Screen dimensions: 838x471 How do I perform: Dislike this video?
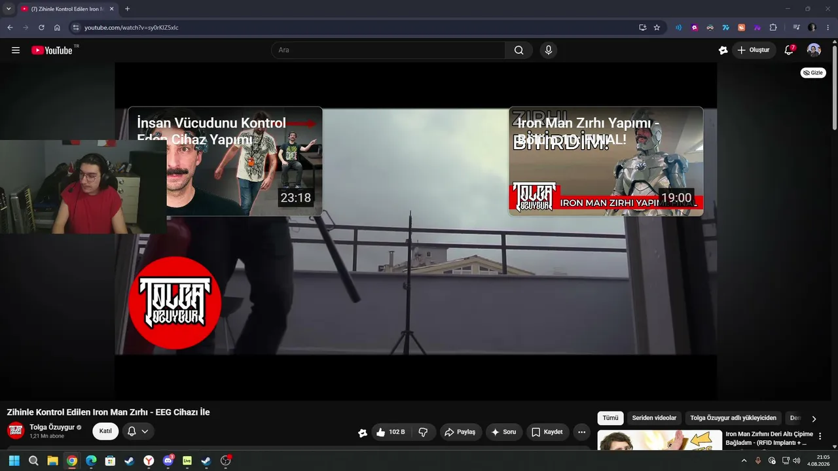(423, 432)
